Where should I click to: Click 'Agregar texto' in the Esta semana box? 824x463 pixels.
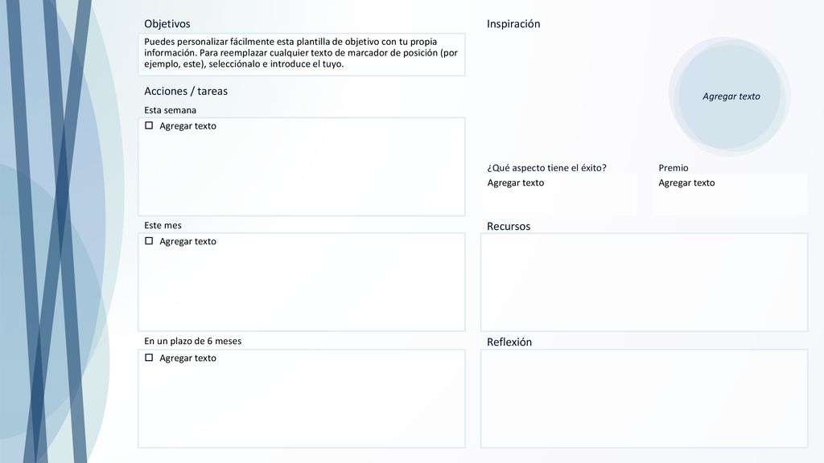click(187, 126)
